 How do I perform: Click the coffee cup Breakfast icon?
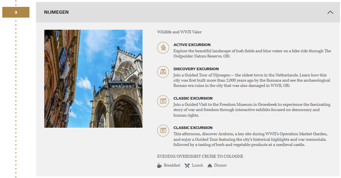point(160,166)
